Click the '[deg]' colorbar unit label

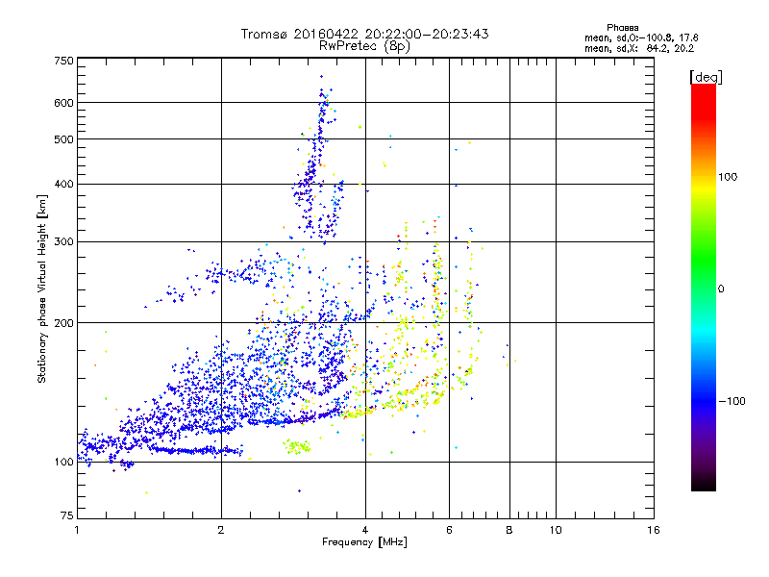point(707,77)
